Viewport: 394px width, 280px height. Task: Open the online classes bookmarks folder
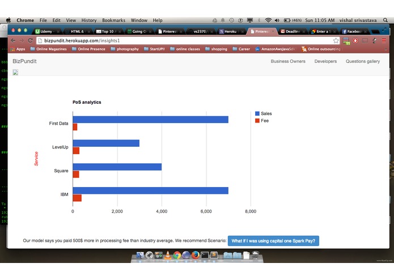[x=185, y=49]
